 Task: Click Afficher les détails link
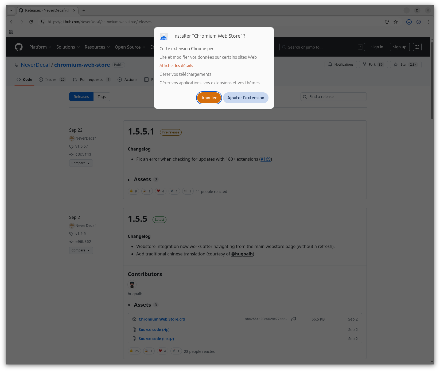tap(176, 66)
